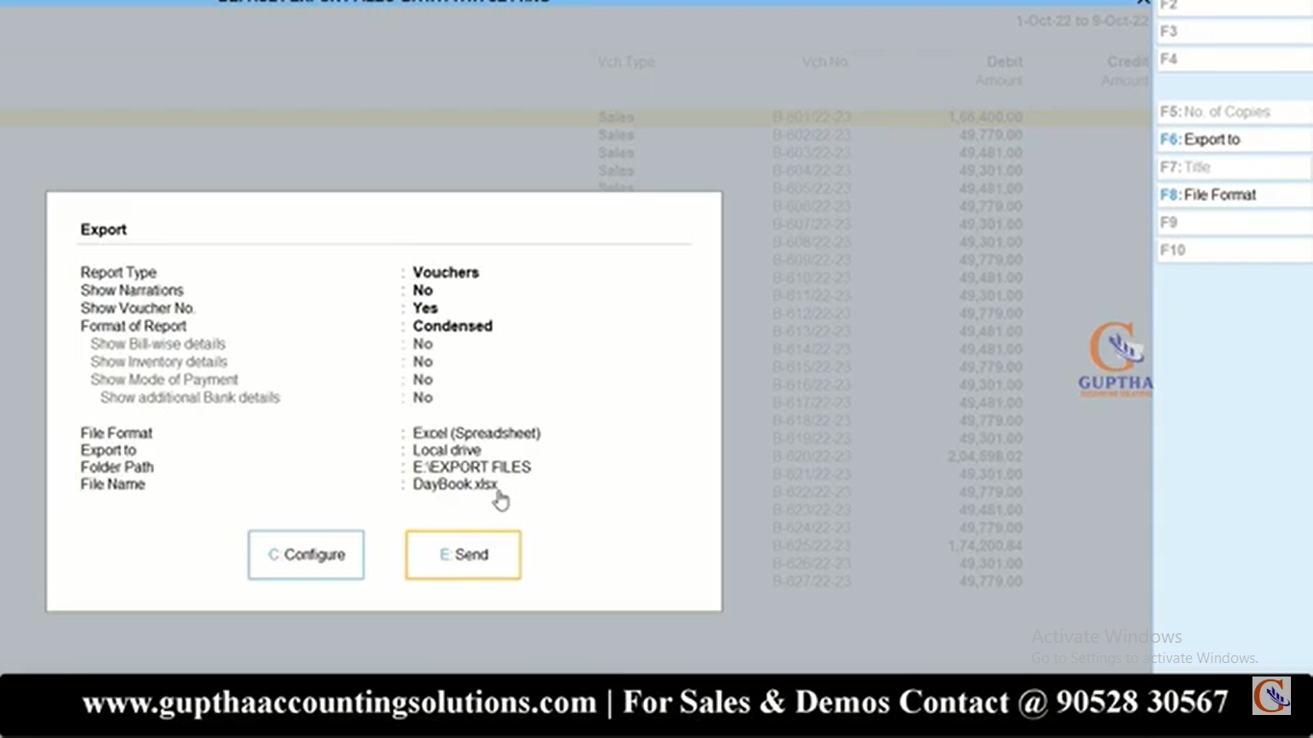The height and width of the screenshot is (738, 1313).
Task: Toggle the Show Narrations value
Action: 423,290
